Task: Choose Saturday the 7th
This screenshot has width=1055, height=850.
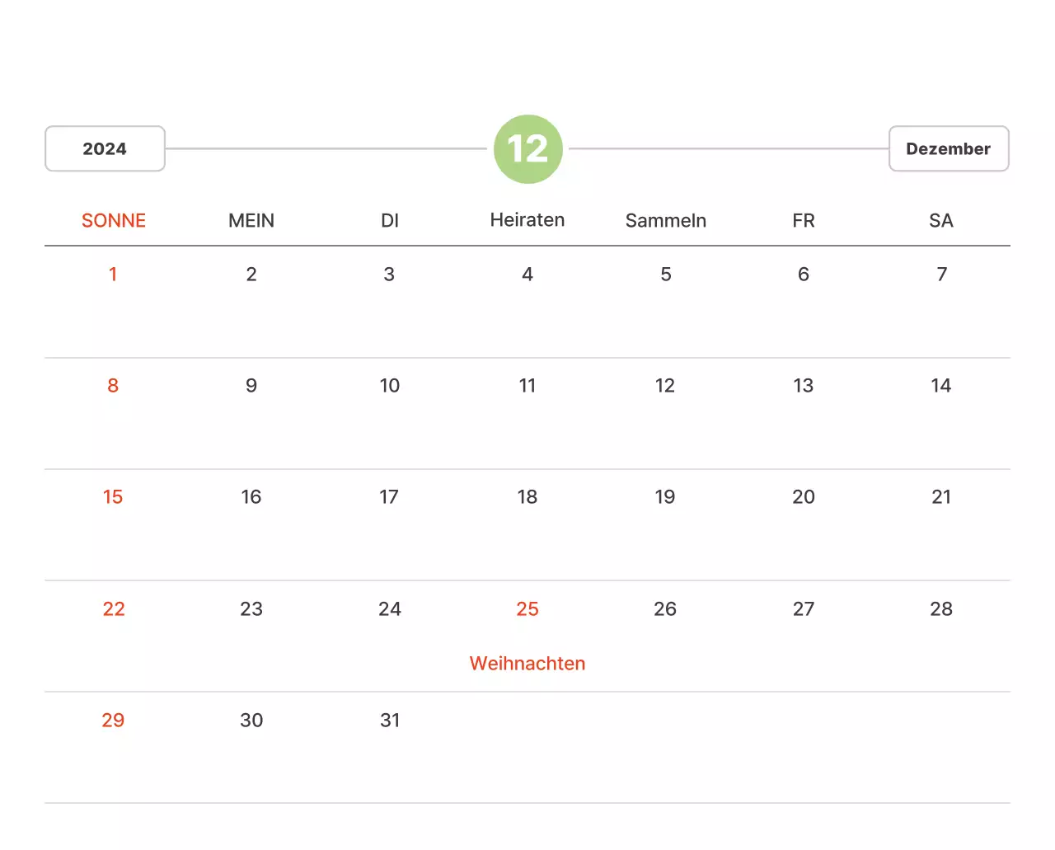Action: pos(941,275)
